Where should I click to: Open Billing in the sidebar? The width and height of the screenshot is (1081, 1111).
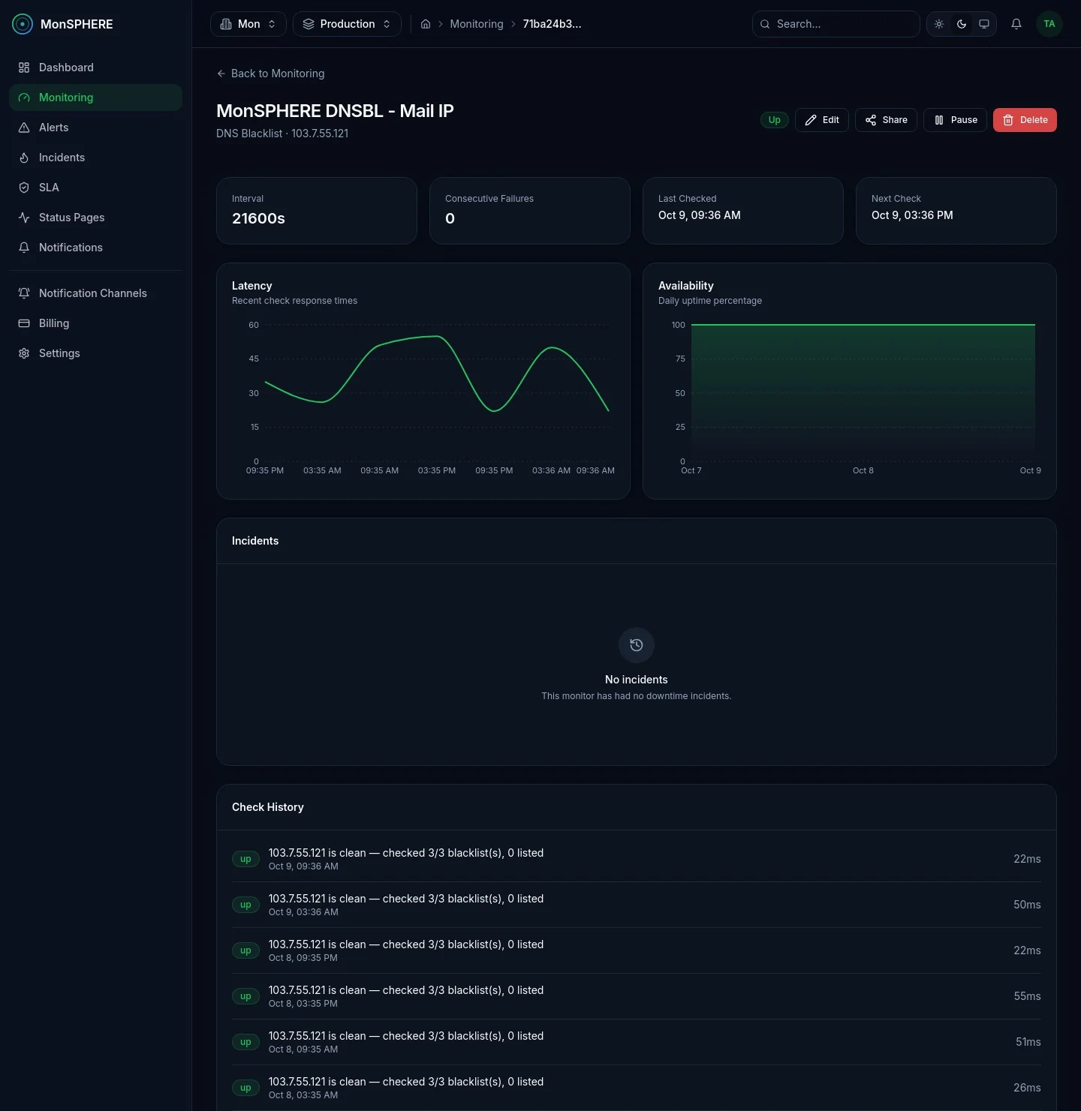95,323
